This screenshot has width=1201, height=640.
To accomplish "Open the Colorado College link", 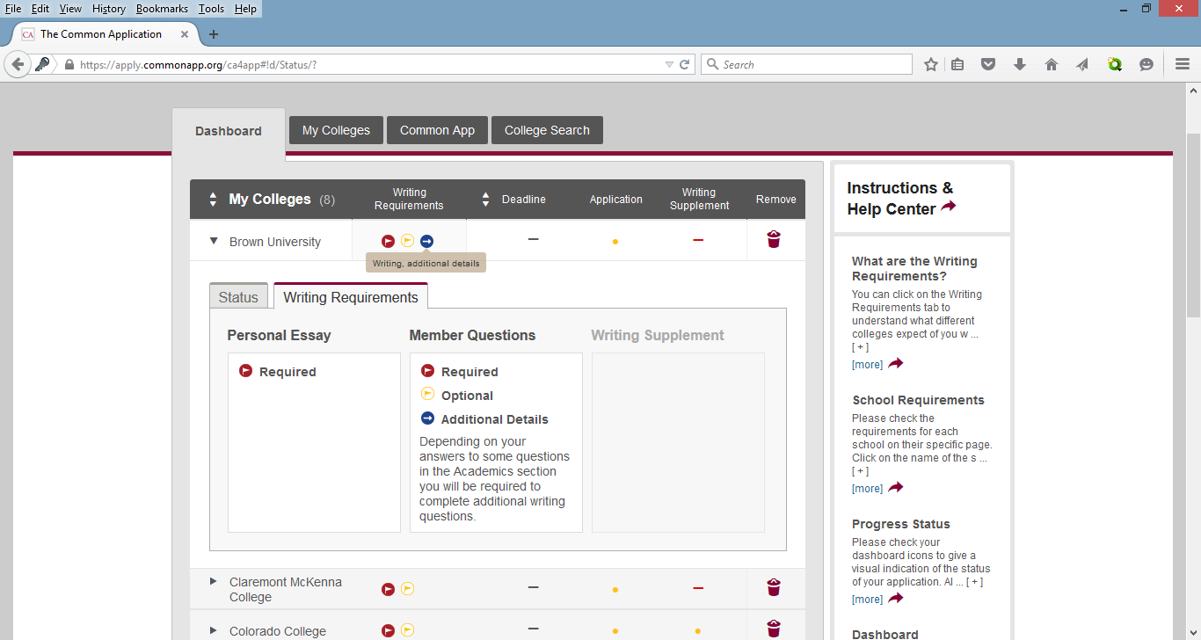I will [278, 631].
